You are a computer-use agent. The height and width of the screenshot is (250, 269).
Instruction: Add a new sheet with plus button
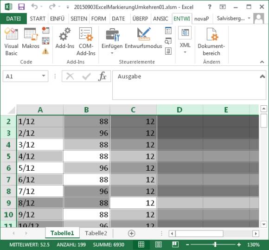[132, 233]
